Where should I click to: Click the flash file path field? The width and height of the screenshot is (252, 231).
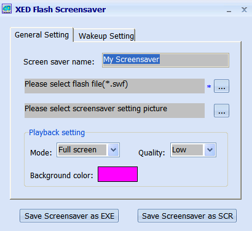pos(114,86)
